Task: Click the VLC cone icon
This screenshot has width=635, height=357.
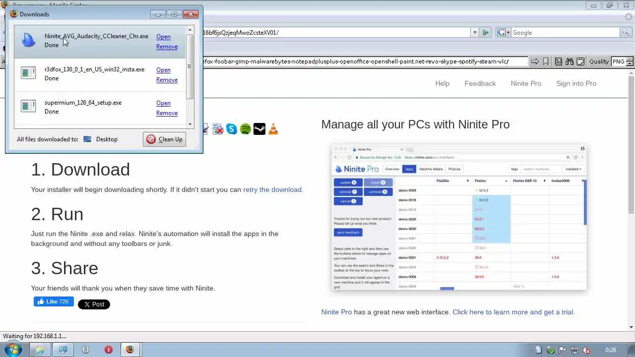Action: [x=273, y=129]
